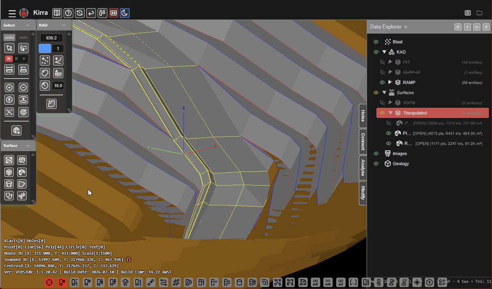Open the help question-mark icon

point(68,13)
